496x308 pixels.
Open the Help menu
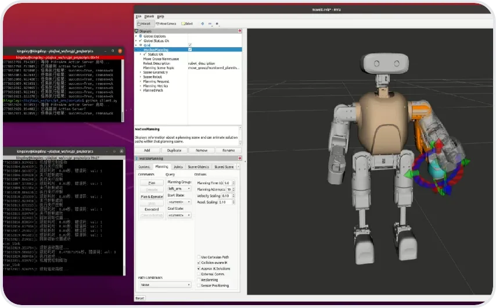coord(161,16)
